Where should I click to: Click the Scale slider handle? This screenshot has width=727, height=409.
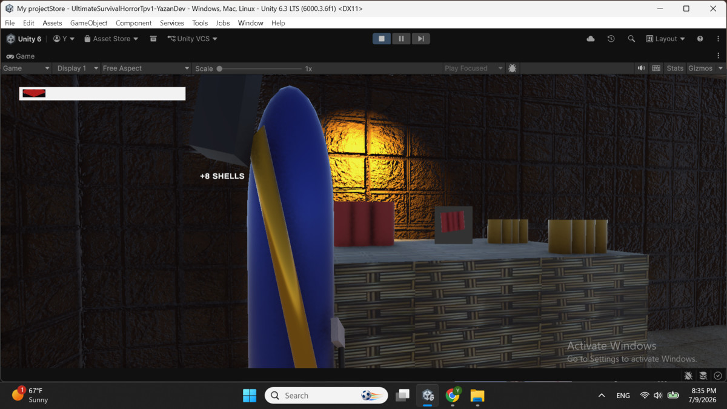tap(219, 68)
